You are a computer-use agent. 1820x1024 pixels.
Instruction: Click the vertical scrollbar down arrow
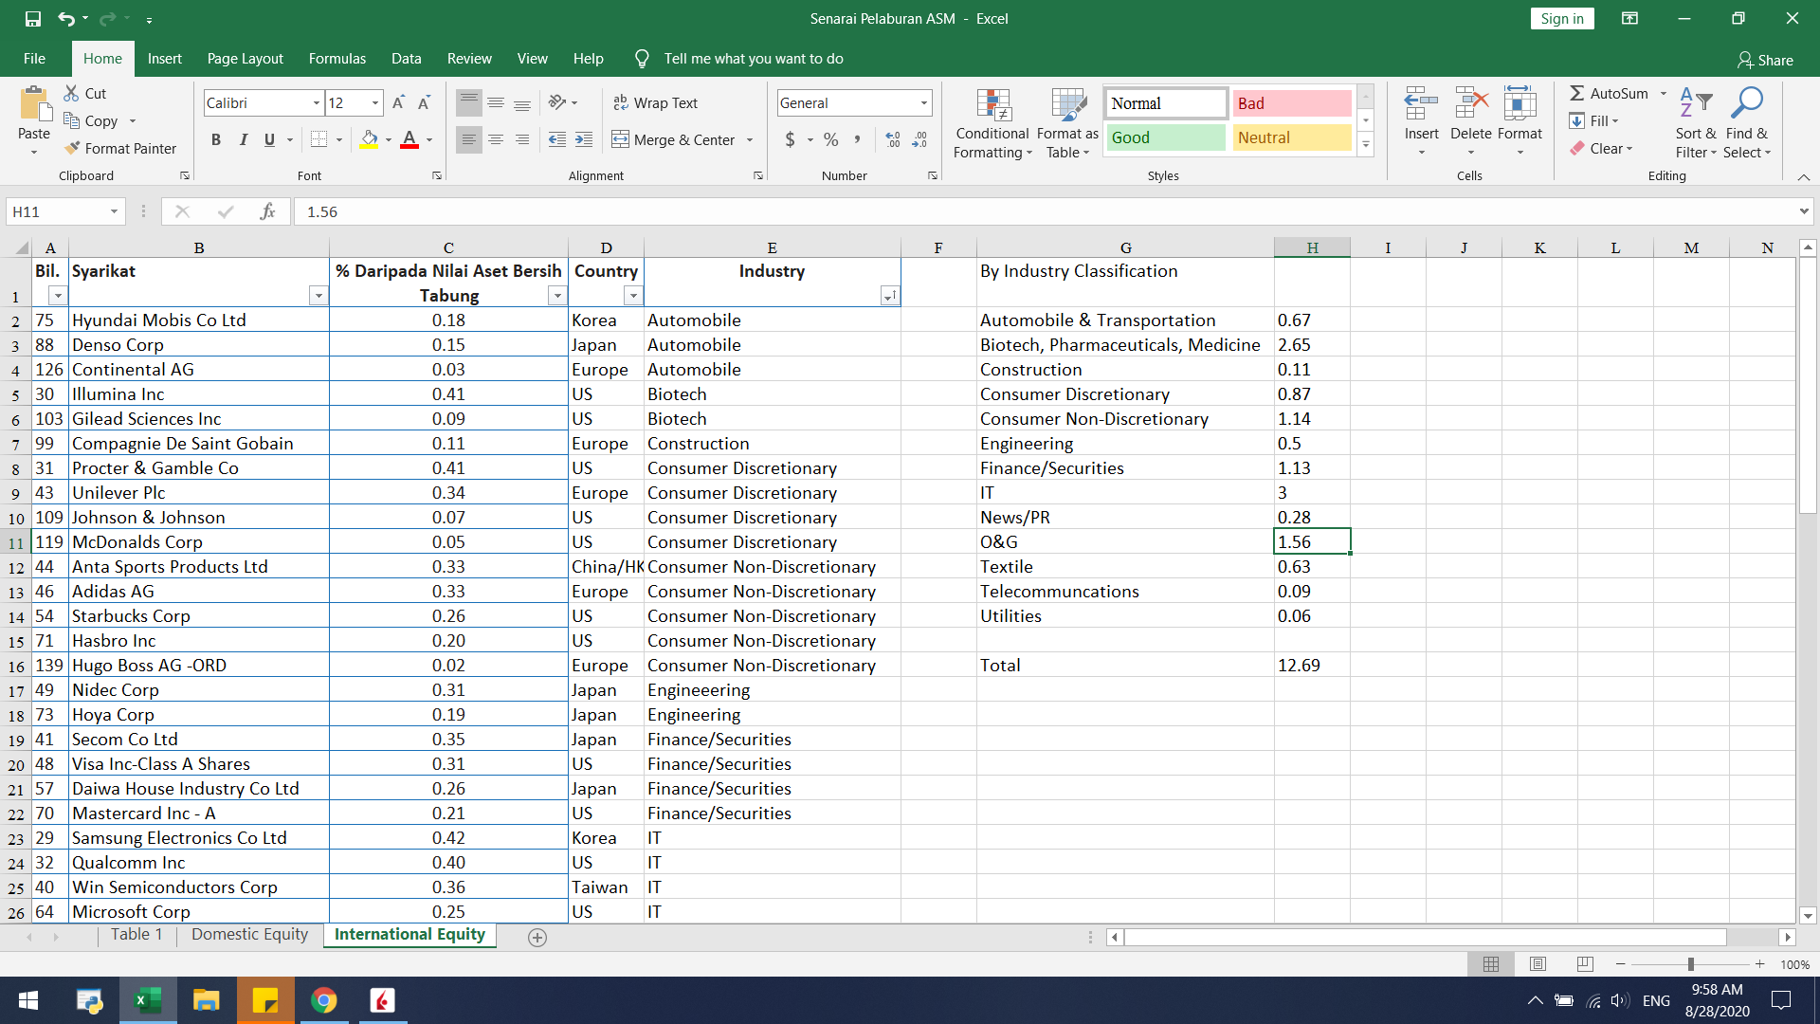1808,916
